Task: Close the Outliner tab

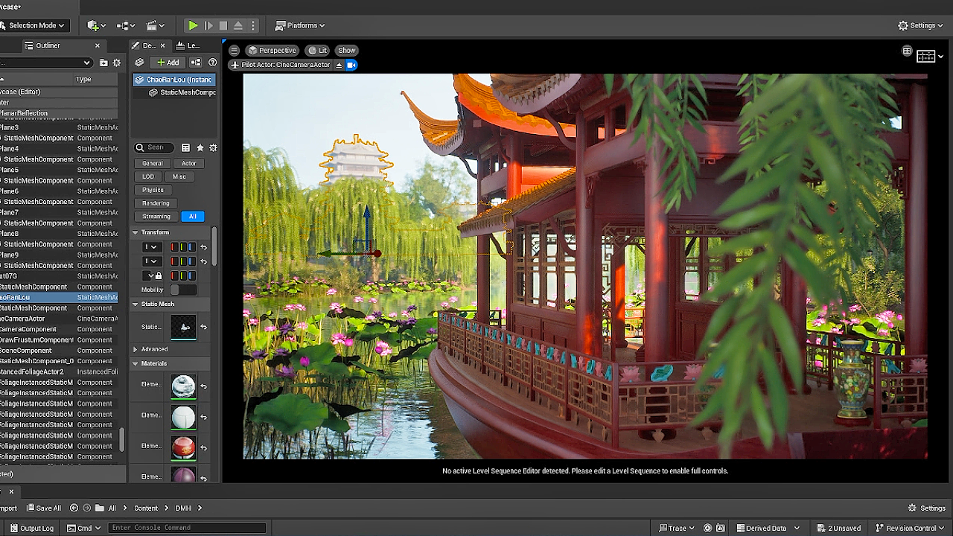Action: (97, 45)
